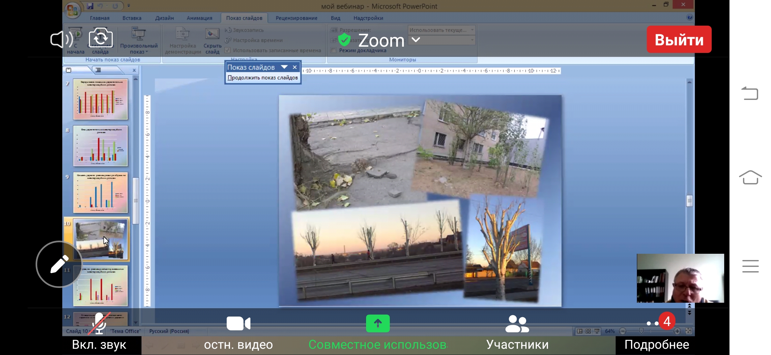Click the zoom slider in status bar
The width and height of the screenshot is (771, 355).
pyautogui.click(x=641, y=331)
